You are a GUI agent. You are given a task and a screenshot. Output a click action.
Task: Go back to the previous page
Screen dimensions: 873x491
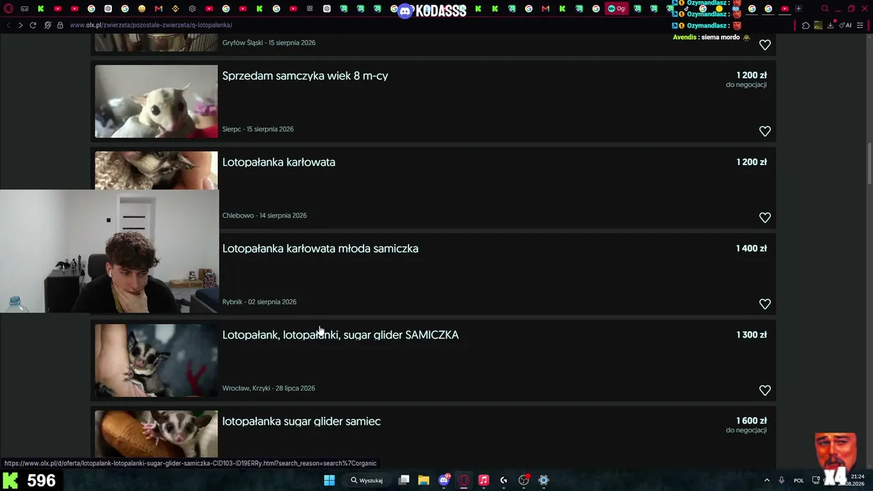coord(8,25)
